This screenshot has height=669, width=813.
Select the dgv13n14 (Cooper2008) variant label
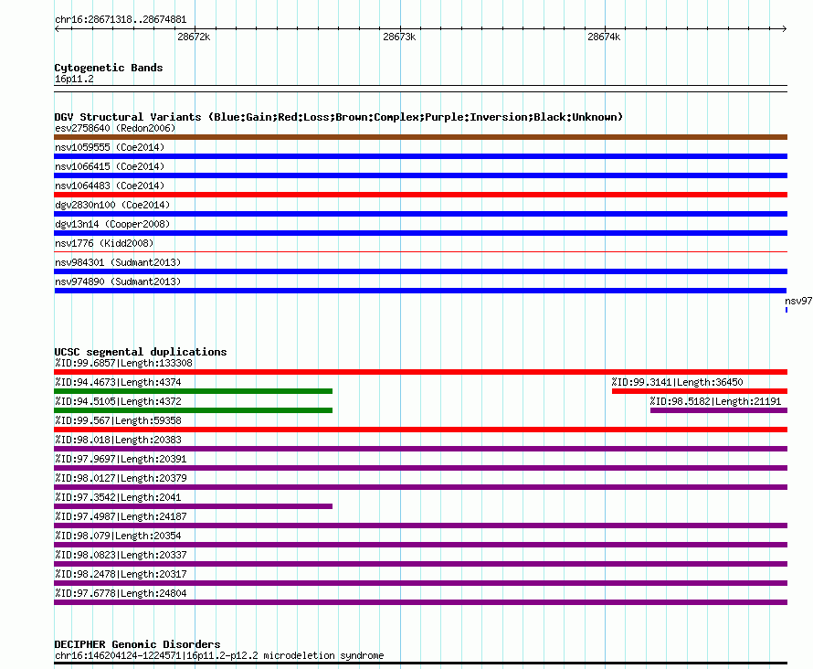[x=112, y=224]
